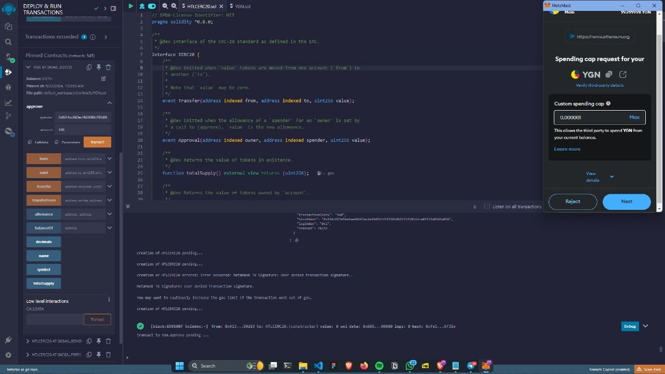Run script with the green play icon

[x=130, y=6]
